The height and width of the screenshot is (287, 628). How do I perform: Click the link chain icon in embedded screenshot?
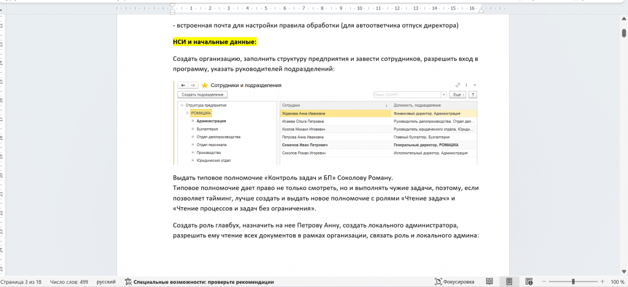(x=458, y=85)
